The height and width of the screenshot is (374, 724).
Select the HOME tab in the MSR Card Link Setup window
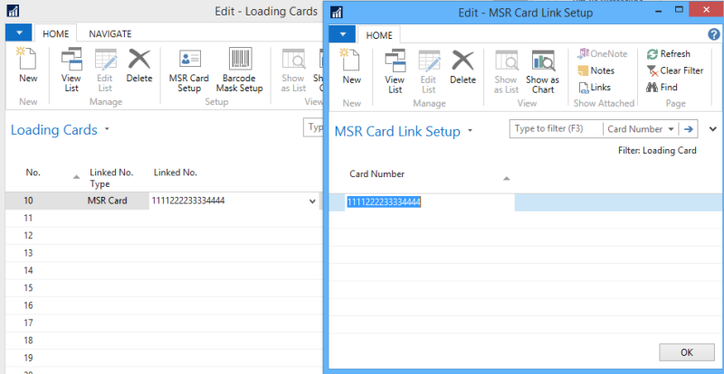[x=379, y=35]
